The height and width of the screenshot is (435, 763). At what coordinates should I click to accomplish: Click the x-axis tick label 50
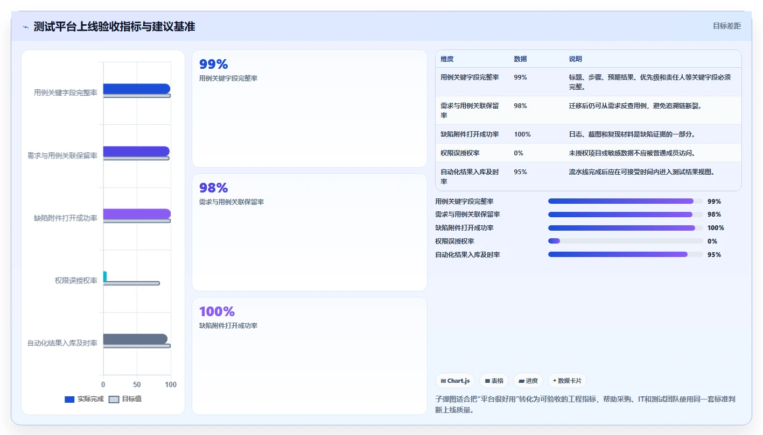137,385
